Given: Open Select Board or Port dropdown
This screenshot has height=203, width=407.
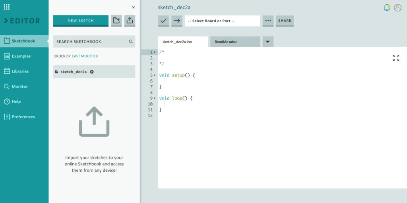Looking at the screenshot, I should (x=223, y=21).
